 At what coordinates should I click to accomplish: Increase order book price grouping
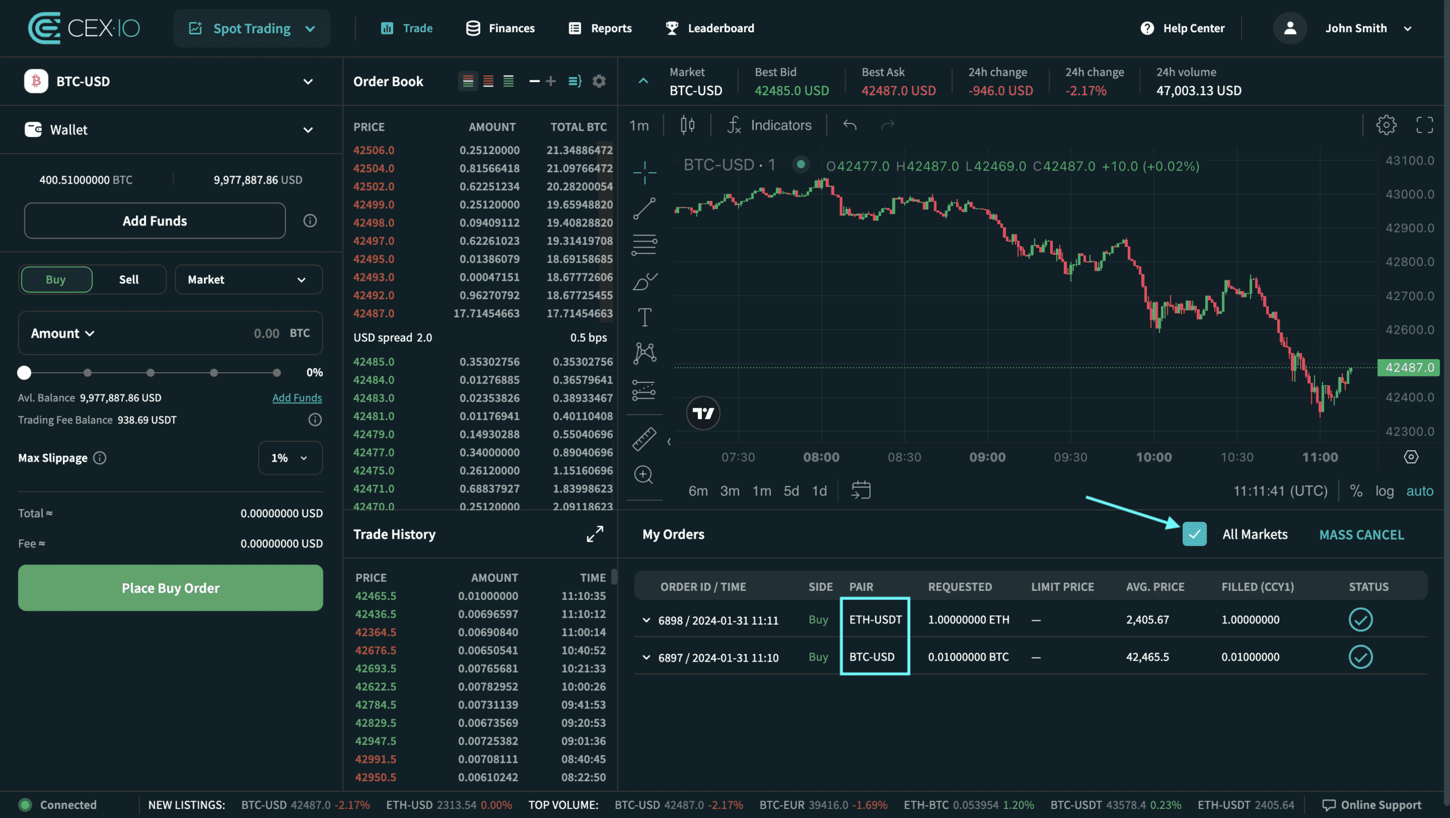tap(551, 82)
